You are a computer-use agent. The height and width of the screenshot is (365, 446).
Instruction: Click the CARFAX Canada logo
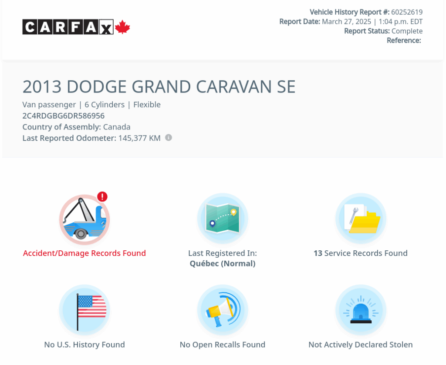tap(76, 27)
